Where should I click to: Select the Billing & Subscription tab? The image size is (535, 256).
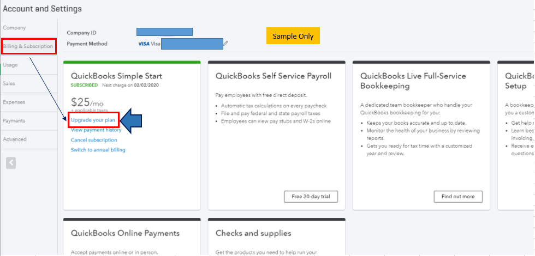(x=28, y=46)
